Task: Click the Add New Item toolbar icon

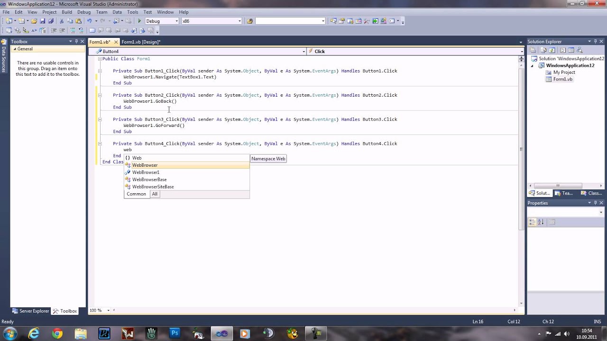Action: click(21, 21)
